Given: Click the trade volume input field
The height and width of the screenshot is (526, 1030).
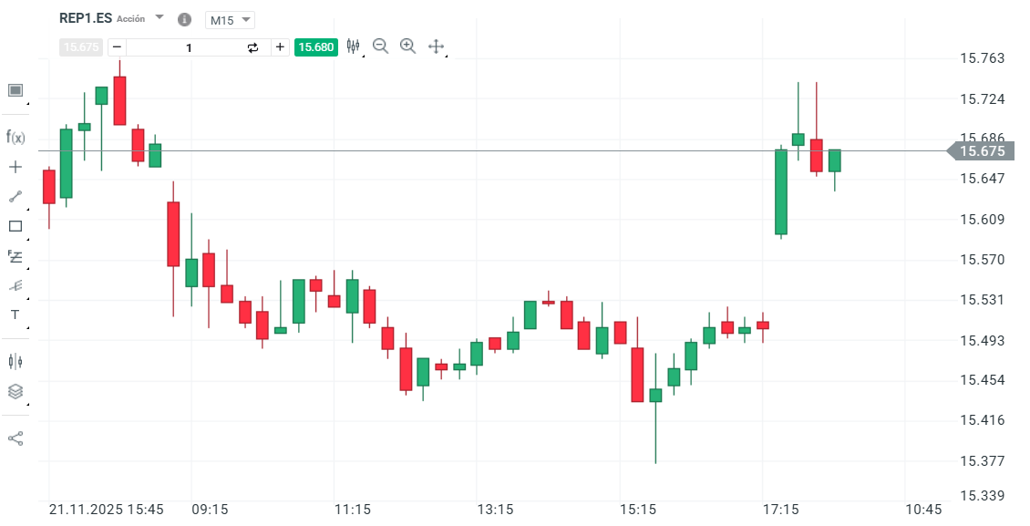Looking at the screenshot, I should [x=187, y=47].
